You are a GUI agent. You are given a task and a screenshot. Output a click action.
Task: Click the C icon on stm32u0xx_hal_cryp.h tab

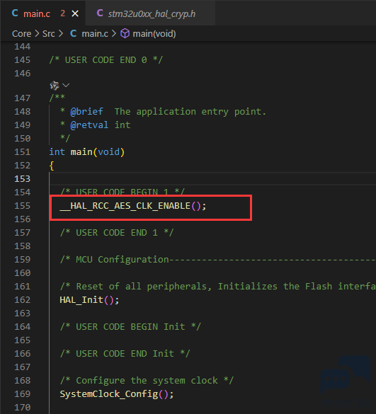coord(100,13)
